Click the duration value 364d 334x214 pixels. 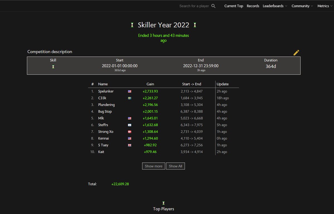click(x=271, y=66)
